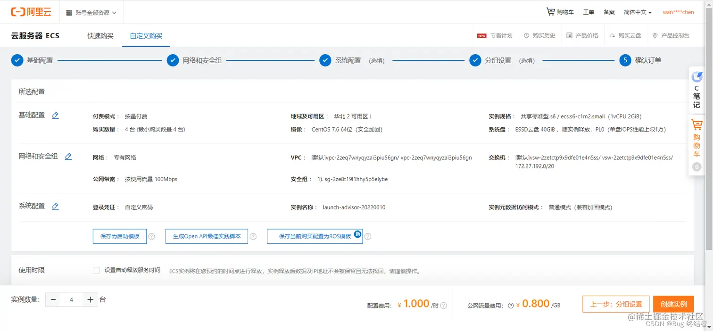The width and height of the screenshot is (713, 331).
Task: Click 上一步：分组设置 button
Action: [x=616, y=304]
